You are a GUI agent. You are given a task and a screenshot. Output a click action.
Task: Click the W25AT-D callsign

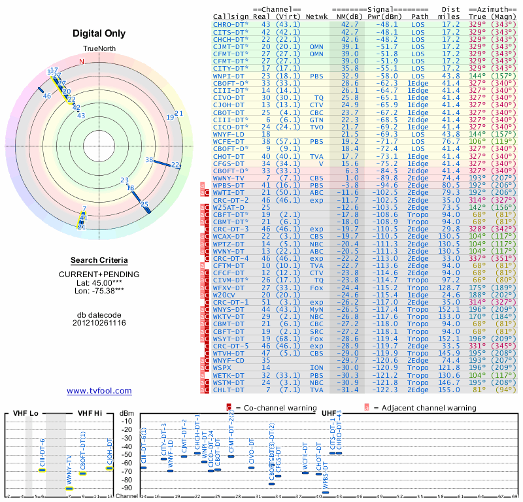pos(228,207)
